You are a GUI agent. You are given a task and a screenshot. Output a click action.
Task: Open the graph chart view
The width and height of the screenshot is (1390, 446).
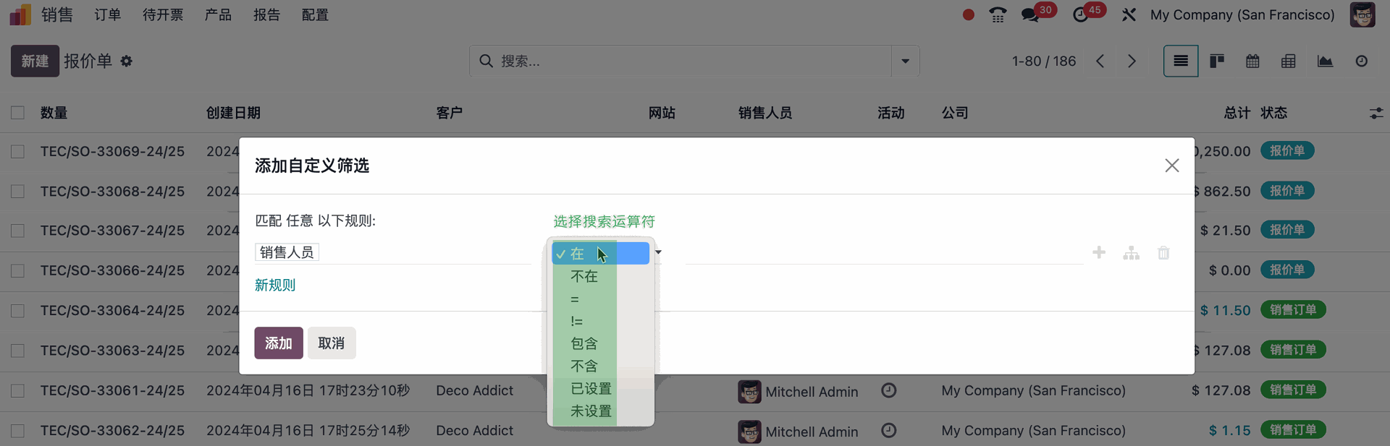click(x=1325, y=61)
